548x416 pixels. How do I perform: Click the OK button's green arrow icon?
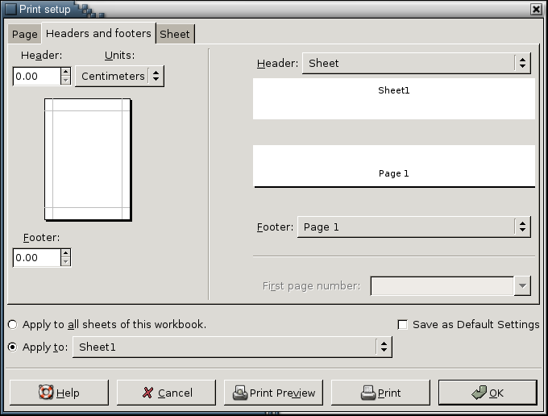coord(478,393)
